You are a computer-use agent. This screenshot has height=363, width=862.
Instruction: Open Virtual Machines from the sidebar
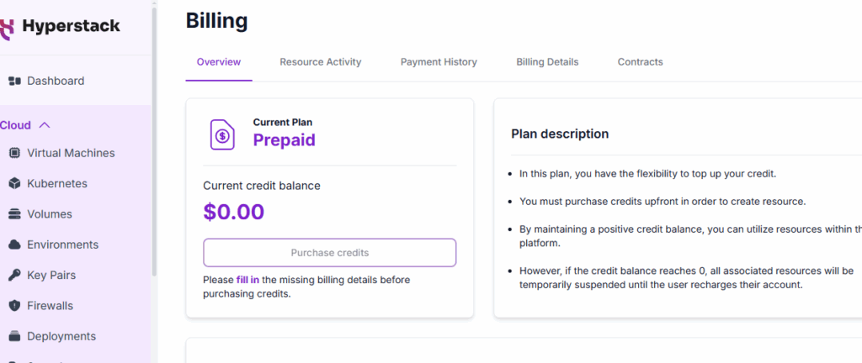pyautogui.click(x=71, y=153)
